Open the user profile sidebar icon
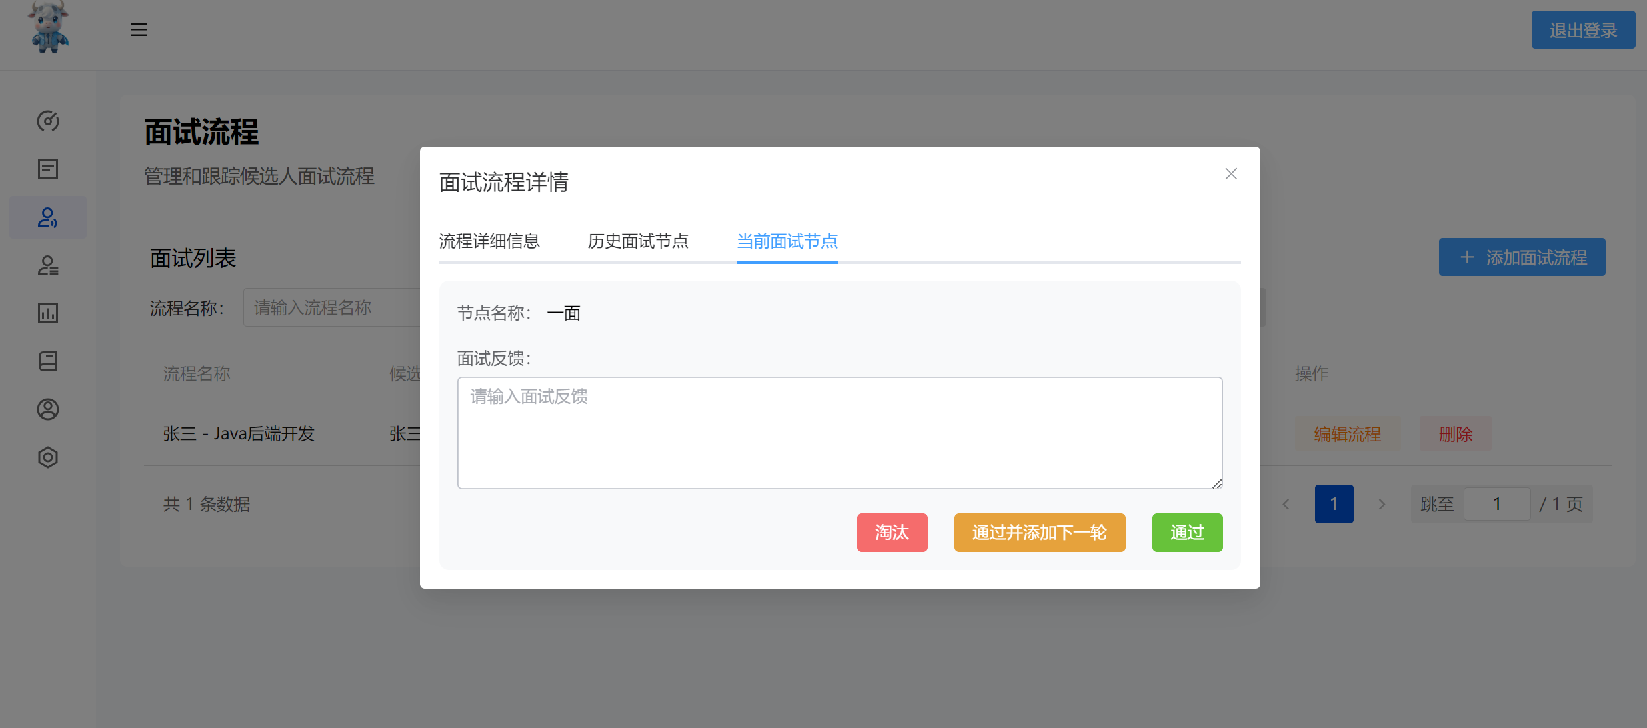 tap(48, 409)
